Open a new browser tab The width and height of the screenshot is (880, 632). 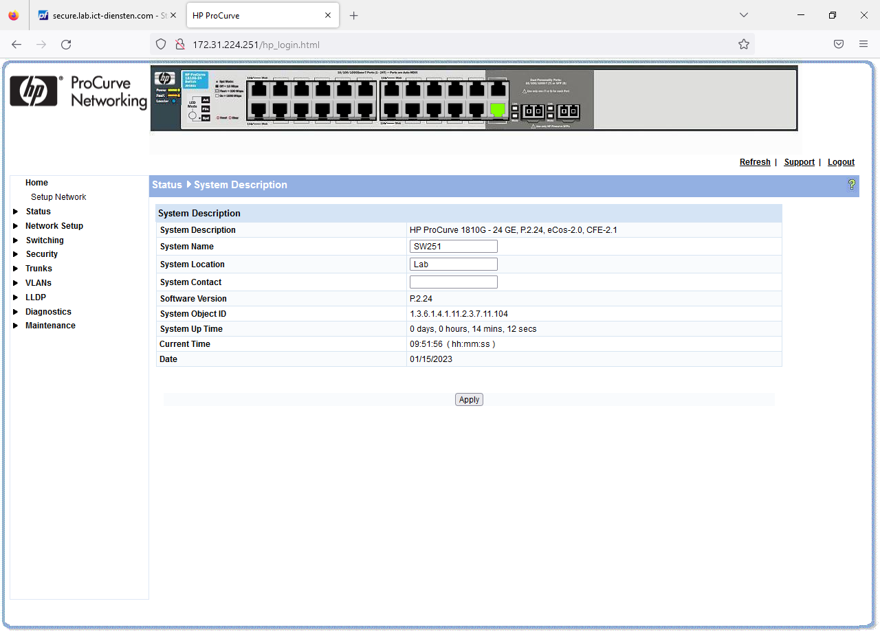(354, 15)
